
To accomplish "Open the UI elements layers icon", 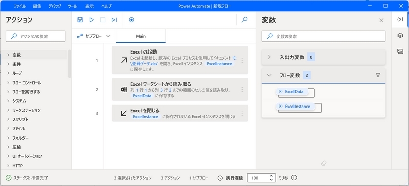I will (x=400, y=35).
